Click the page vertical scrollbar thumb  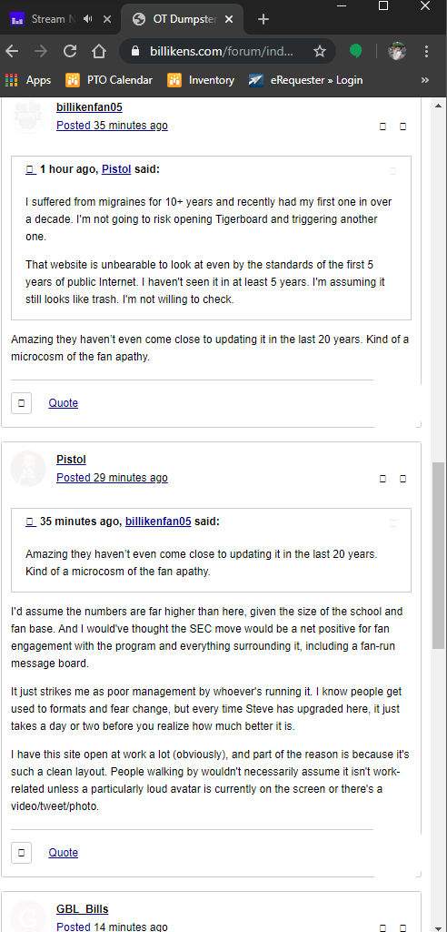coord(439,556)
